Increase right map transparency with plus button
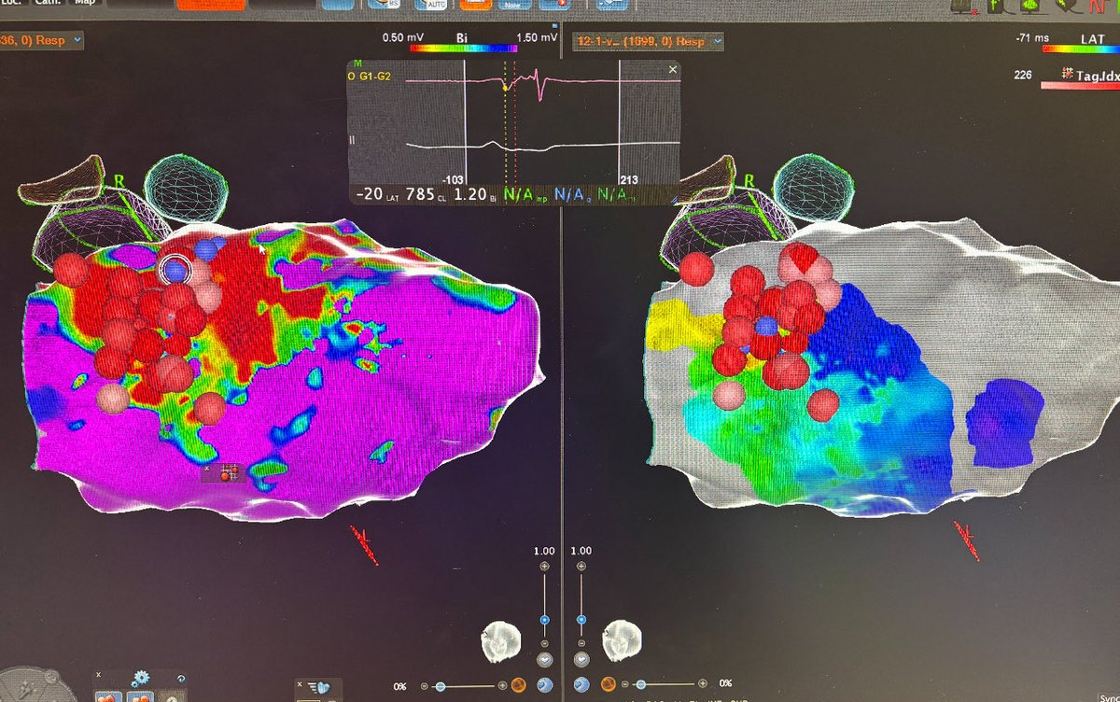The image size is (1120, 702). 701,685
